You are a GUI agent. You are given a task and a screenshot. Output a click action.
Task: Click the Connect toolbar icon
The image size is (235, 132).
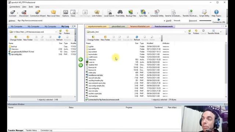pyautogui.click(x=12, y=13)
